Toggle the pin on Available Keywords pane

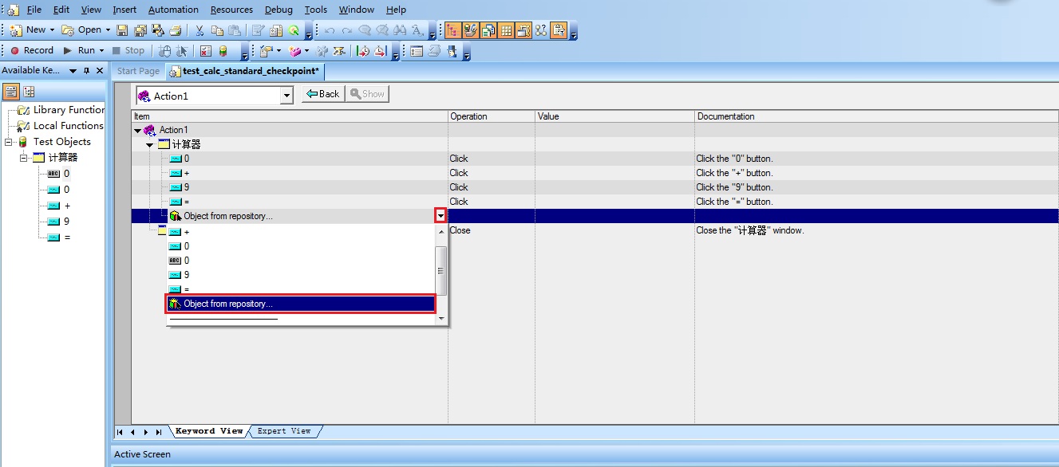click(87, 71)
